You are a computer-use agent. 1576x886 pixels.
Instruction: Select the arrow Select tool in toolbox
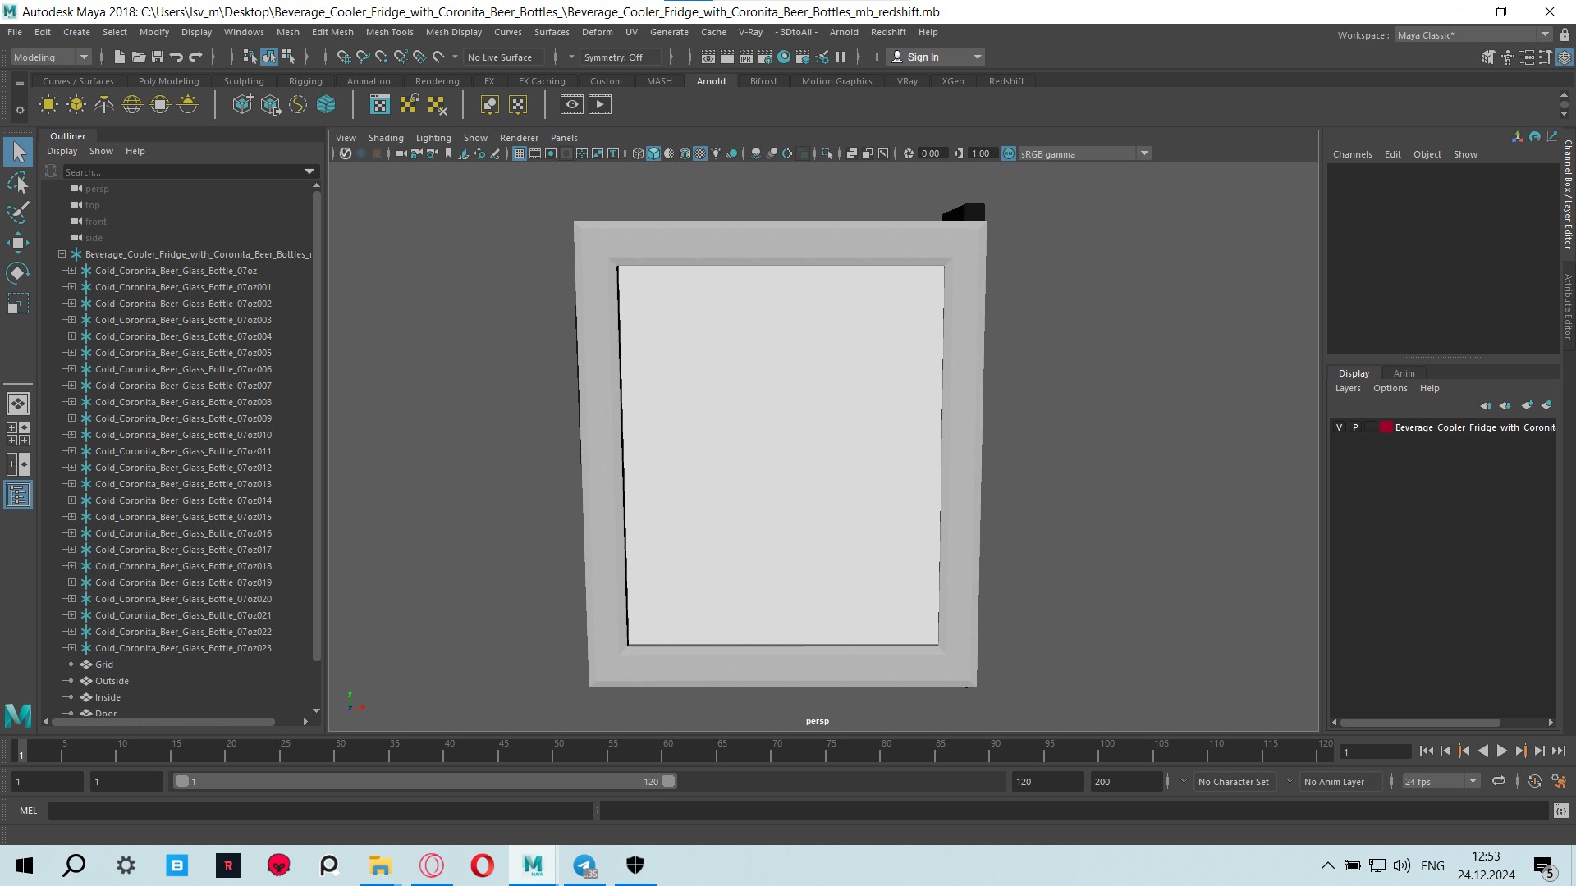18,152
